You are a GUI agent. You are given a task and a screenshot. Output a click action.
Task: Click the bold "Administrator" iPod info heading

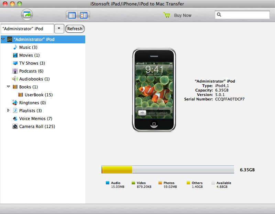click(x=215, y=81)
